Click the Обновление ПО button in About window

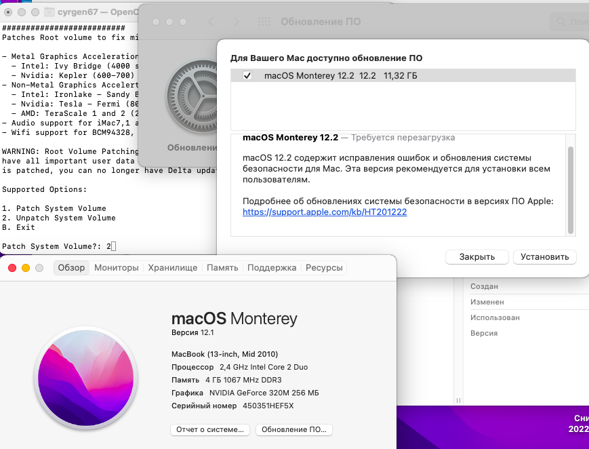[293, 429]
